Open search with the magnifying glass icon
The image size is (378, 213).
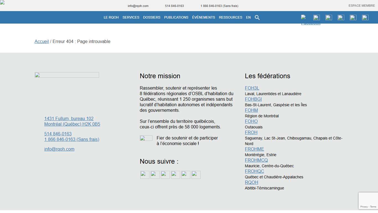click(257, 17)
